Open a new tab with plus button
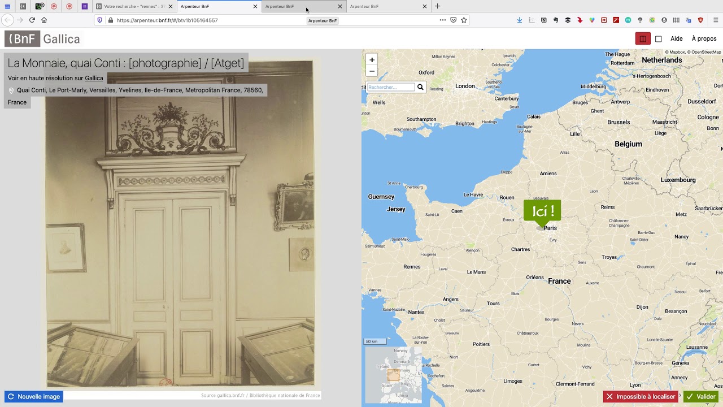 [437, 6]
